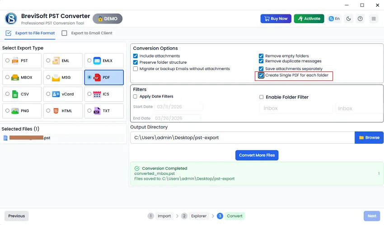Image resolution: width=384 pixels, height=225 pixels.
Task: Click the DEMO lock badge
Action: tap(108, 19)
